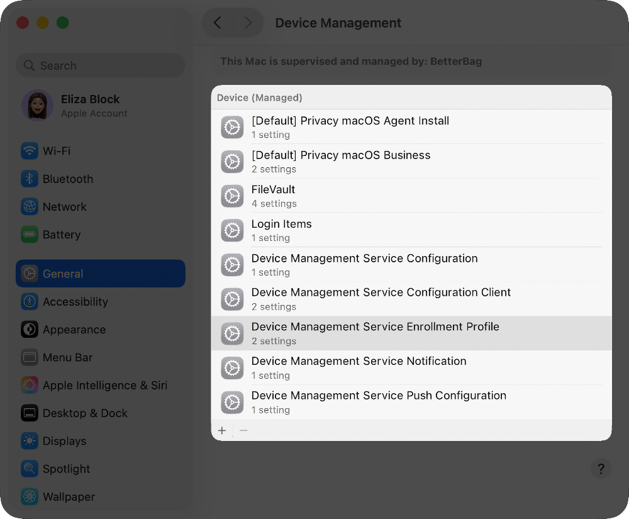The height and width of the screenshot is (519, 629).
Task: Open the help button
Action: click(x=601, y=469)
